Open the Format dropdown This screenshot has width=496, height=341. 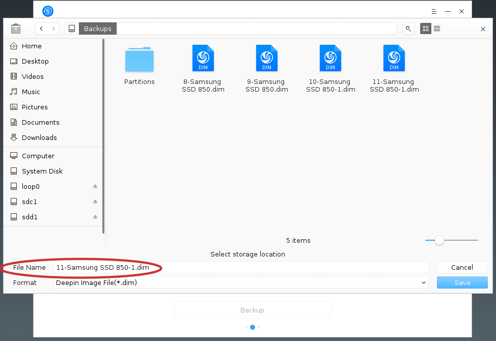pos(241,282)
